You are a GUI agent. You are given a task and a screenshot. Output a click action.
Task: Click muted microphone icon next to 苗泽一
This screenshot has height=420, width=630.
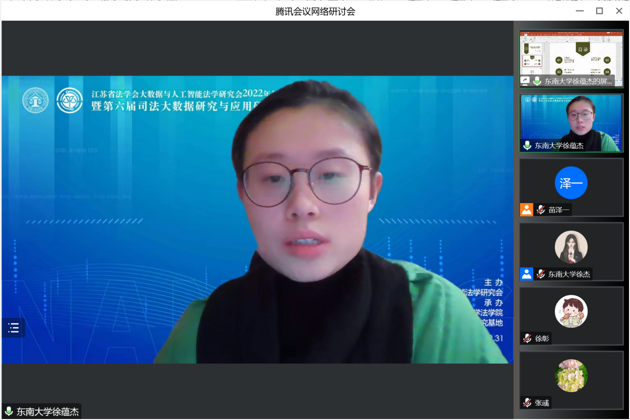click(x=541, y=210)
